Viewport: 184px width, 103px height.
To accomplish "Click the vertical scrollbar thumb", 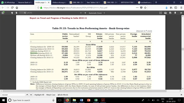I will (183, 49).
